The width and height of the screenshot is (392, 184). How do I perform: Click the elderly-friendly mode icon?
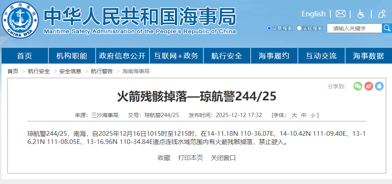coord(382,14)
